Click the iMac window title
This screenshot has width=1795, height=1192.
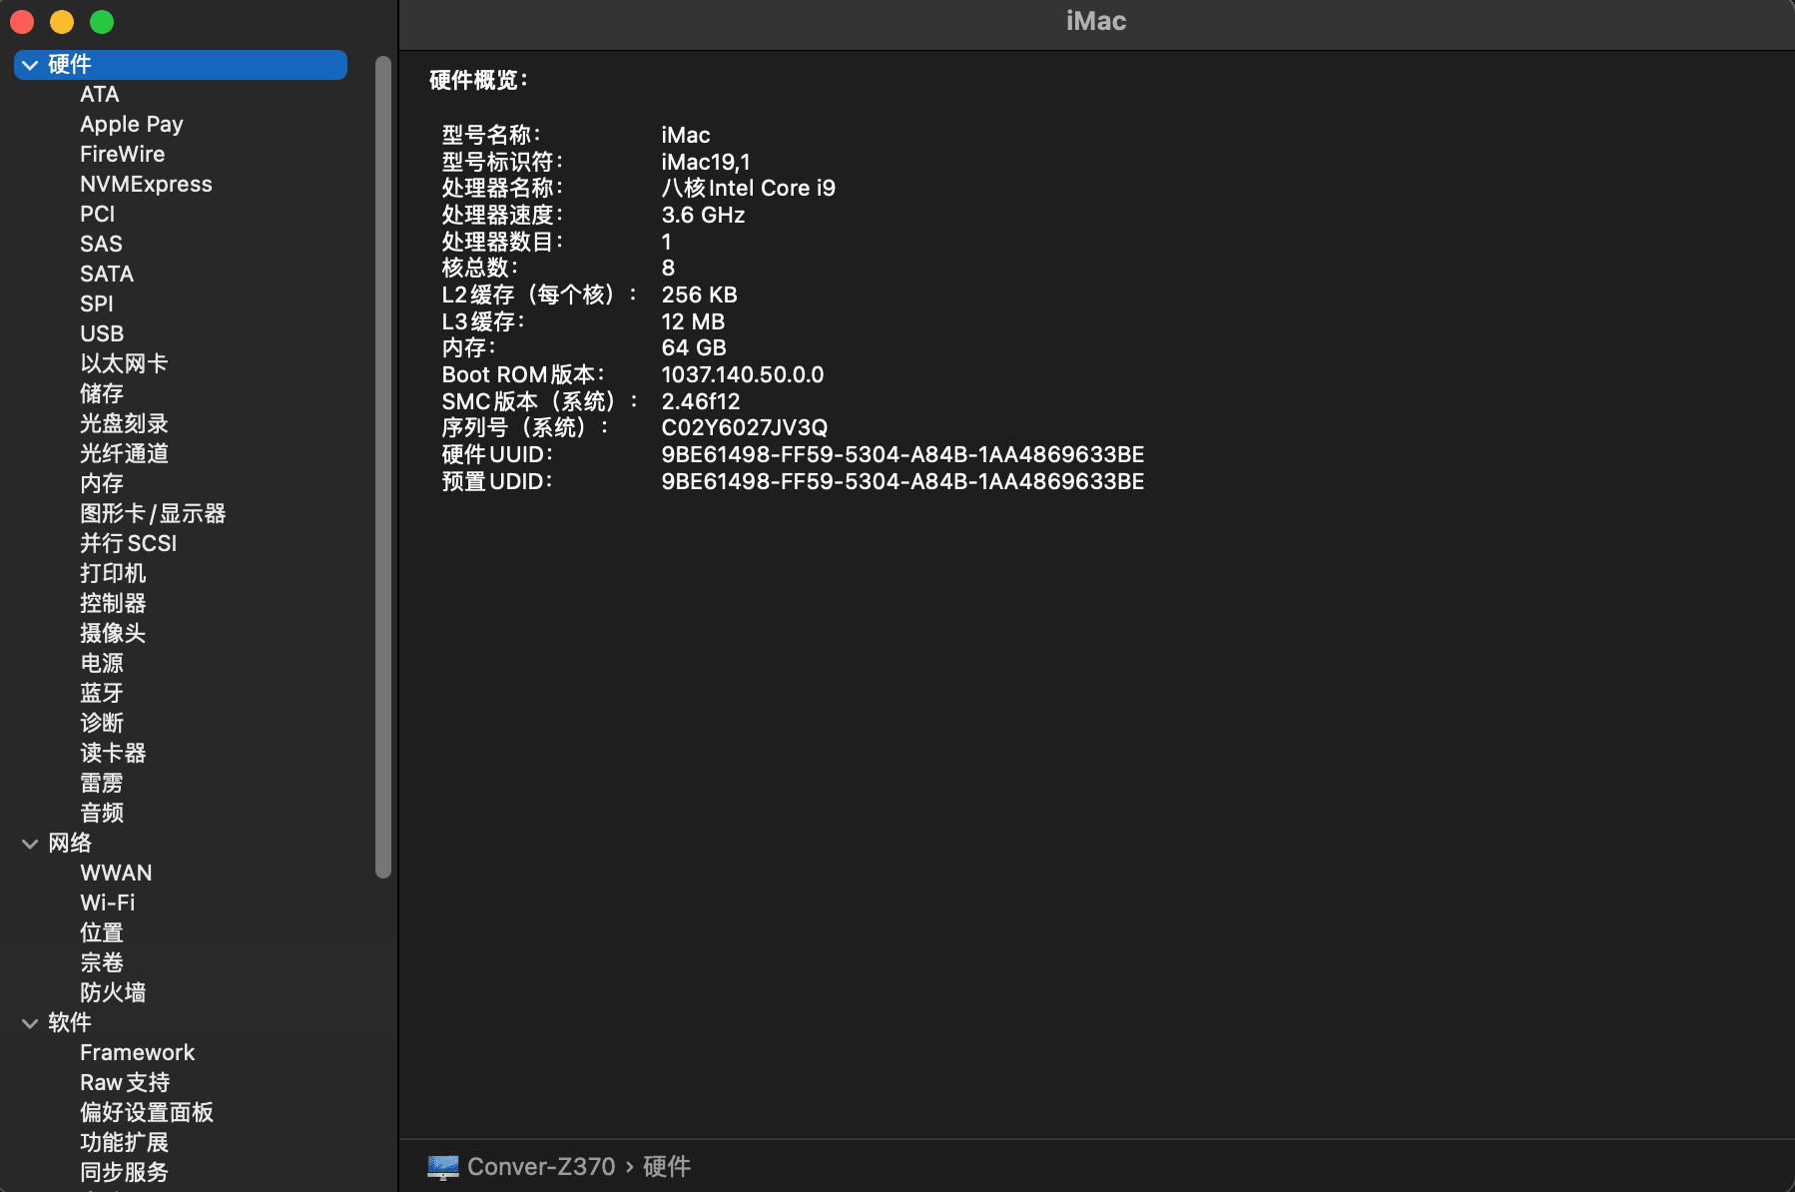(x=1096, y=21)
